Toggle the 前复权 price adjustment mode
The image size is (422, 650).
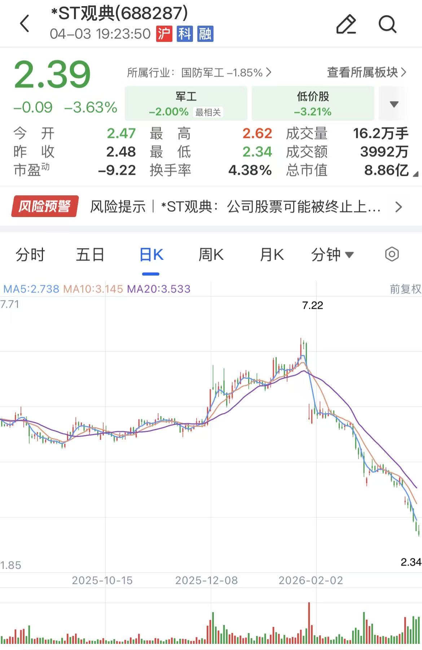tap(405, 289)
